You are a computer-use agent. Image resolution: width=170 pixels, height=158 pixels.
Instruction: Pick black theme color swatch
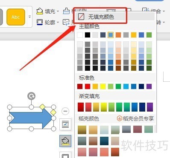(88, 35)
